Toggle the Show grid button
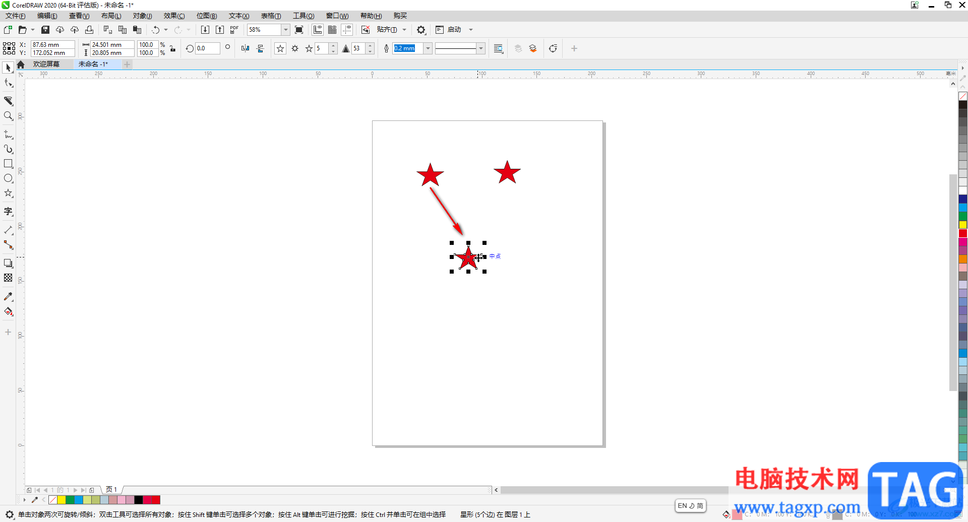The height and width of the screenshot is (522, 968). coord(332,30)
